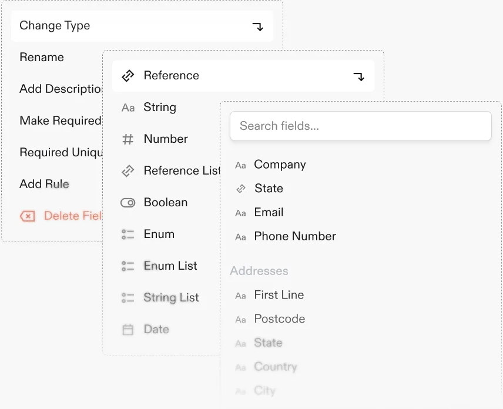Viewport: 503px width, 409px height.
Task: Choose Add Rule menu entry
Action: pyautogui.click(x=44, y=185)
